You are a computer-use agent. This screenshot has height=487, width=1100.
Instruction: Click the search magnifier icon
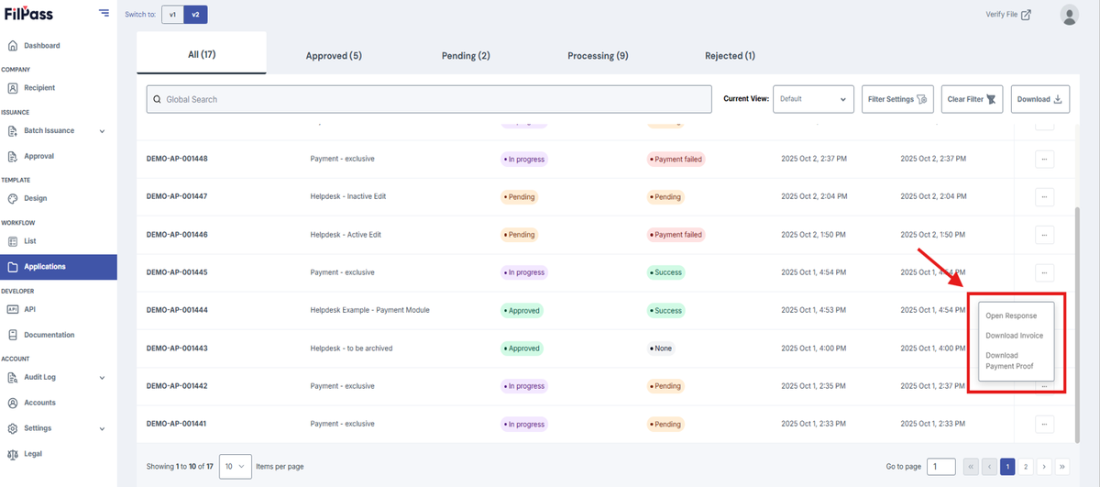(158, 99)
